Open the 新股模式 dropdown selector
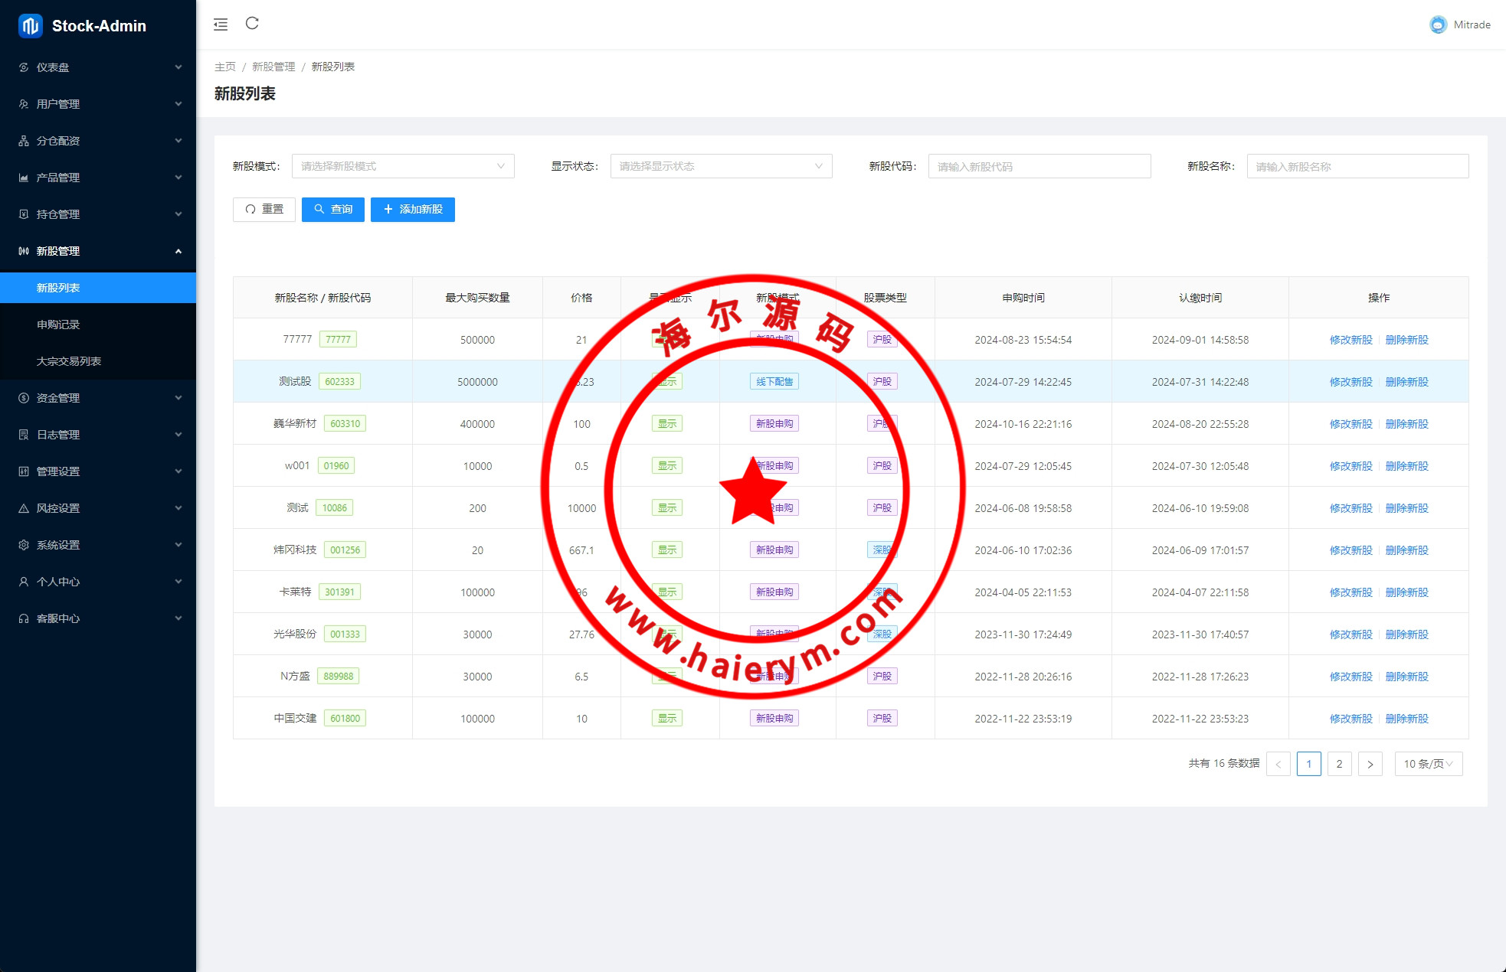The width and height of the screenshot is (1506, 972). [x=402, y=166]
